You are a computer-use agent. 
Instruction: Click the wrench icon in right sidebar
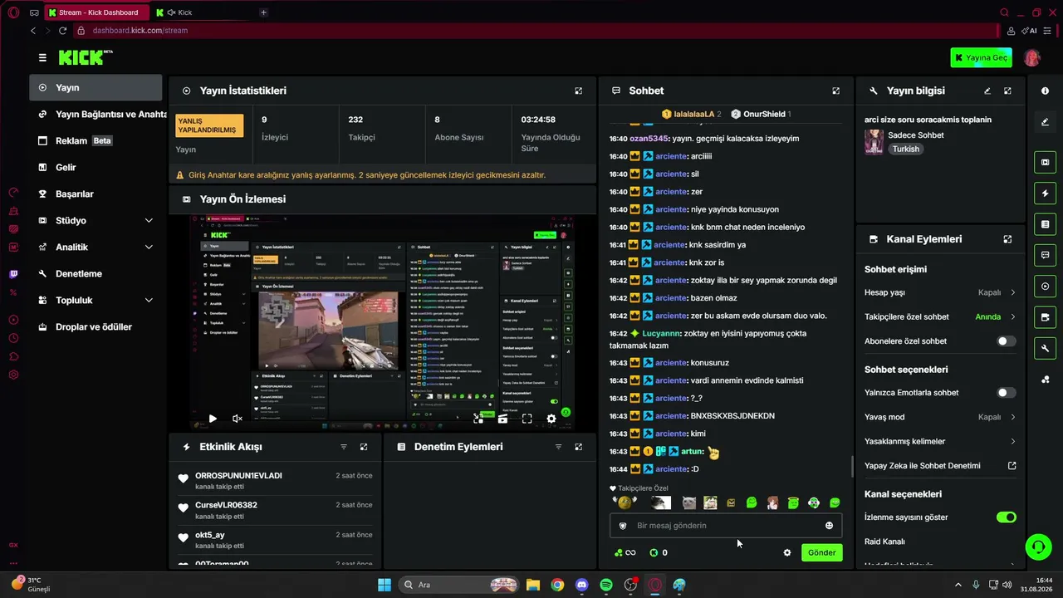pyautogui.click(x=1045, y=348)
